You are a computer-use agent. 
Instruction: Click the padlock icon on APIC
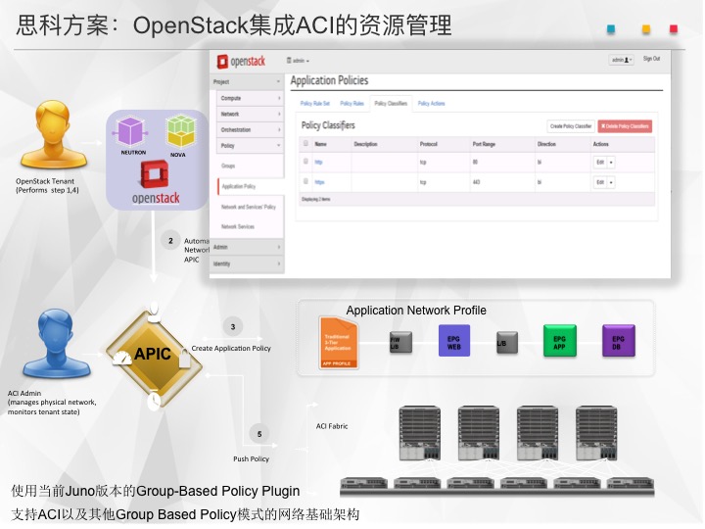(x=185, y=360)
